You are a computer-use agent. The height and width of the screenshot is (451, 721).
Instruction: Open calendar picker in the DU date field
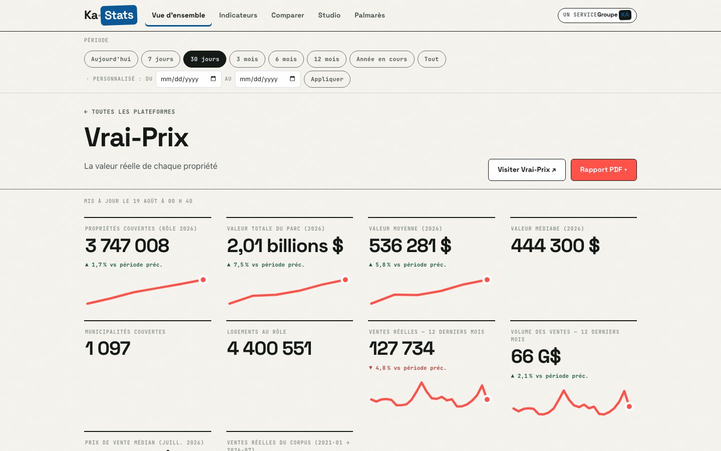coord(213,79)
